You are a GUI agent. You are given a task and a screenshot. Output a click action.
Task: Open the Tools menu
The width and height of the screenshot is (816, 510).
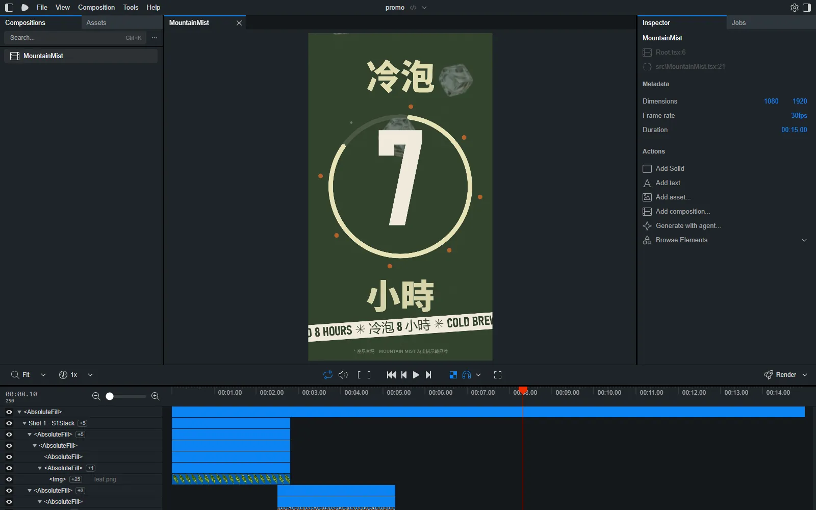131,8
